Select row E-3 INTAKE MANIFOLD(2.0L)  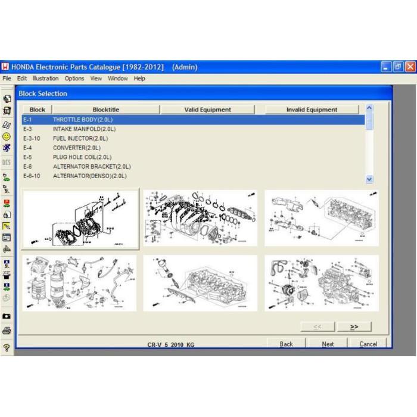tap(193, 129)
